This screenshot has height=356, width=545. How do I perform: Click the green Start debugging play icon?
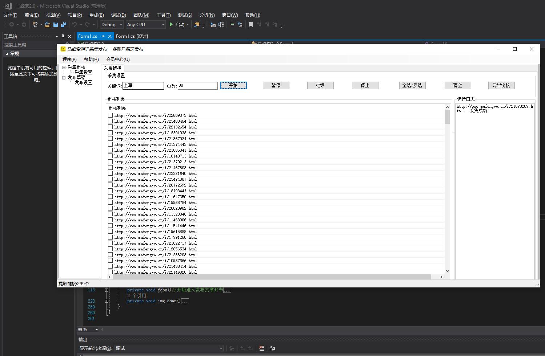click(171, 24)
